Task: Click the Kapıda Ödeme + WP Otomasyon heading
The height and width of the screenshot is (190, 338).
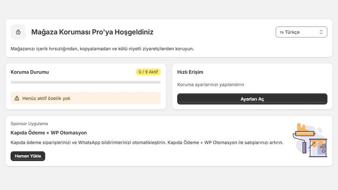Action: point(49,133)
